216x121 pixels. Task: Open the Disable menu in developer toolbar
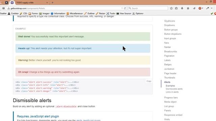coord(3,13)
